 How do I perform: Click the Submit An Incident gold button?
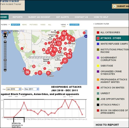pyautogui.click(x=120, y=6)
